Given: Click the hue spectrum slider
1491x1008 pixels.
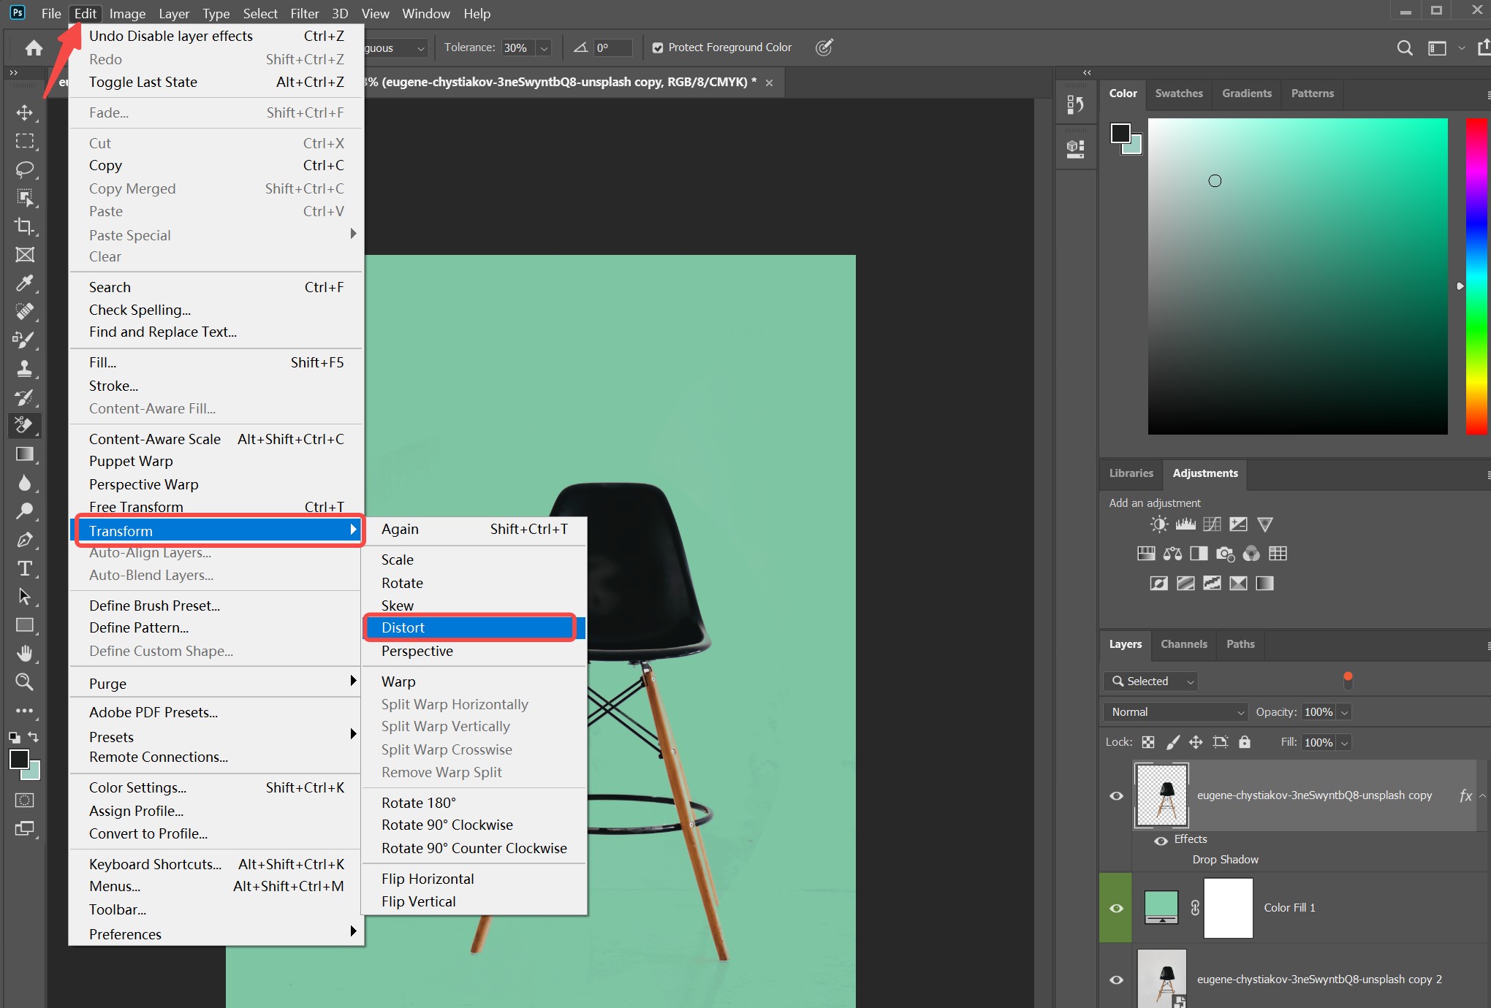Looking at the screenshot, I should pos(1476,276).
